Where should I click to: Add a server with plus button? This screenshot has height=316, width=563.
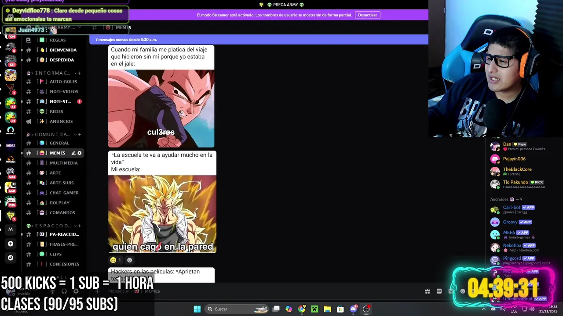pyautogui.click(x=11, y=244)
